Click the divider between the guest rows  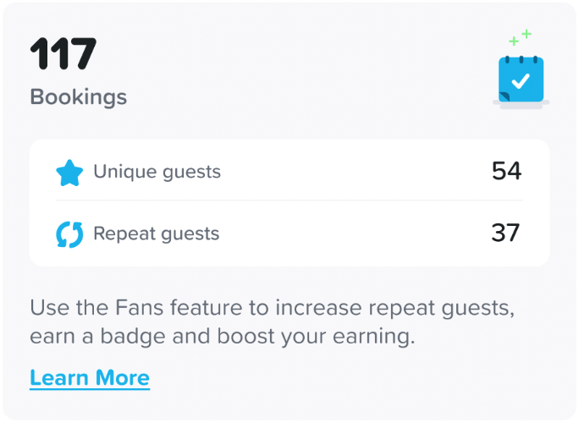coord(289,201)
